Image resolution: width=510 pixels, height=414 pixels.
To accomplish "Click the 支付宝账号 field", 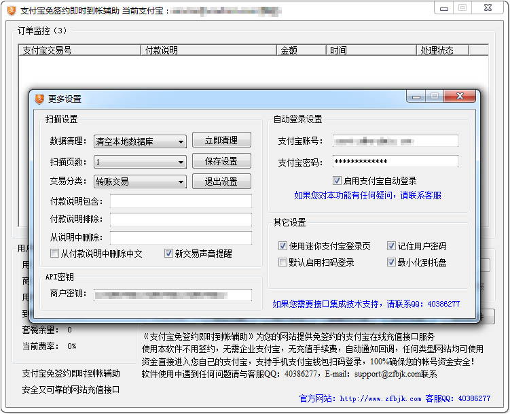I will [395, 141].
